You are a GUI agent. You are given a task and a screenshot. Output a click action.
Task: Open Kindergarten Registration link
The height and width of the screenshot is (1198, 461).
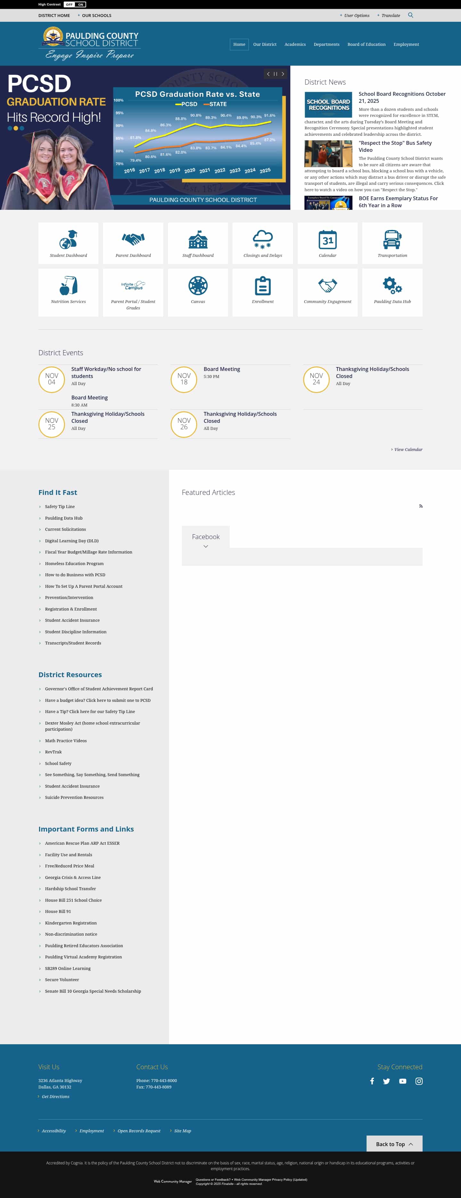(x=71, y=923)
